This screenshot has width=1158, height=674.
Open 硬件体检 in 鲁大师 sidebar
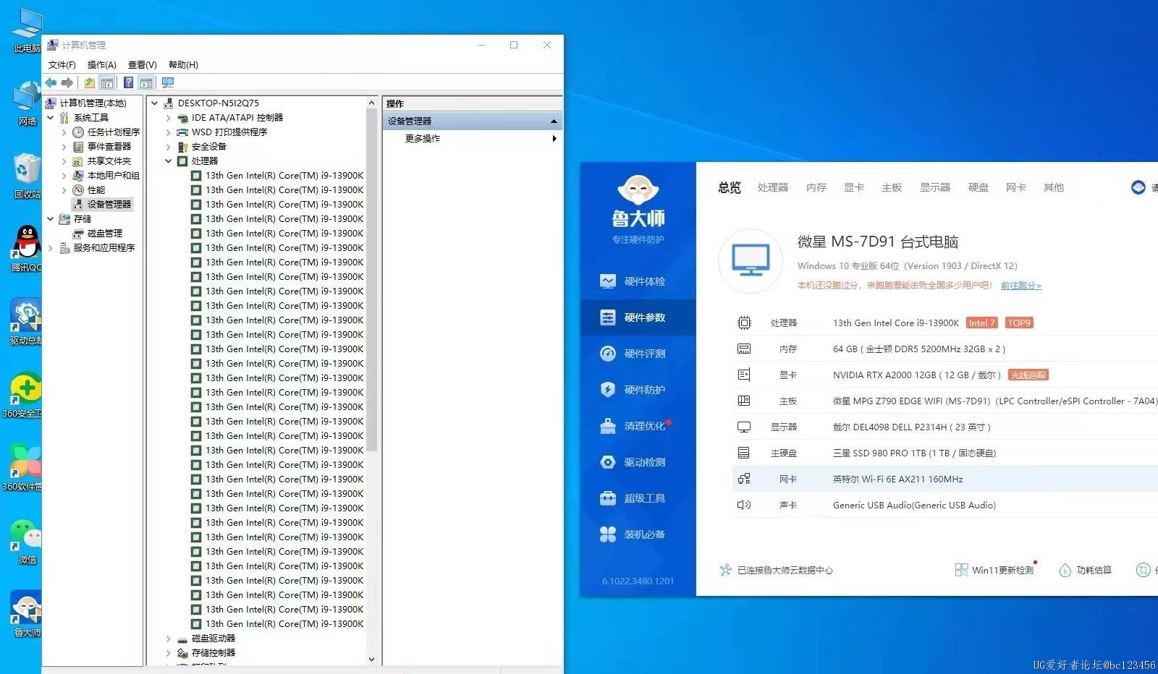pos(638,281)
